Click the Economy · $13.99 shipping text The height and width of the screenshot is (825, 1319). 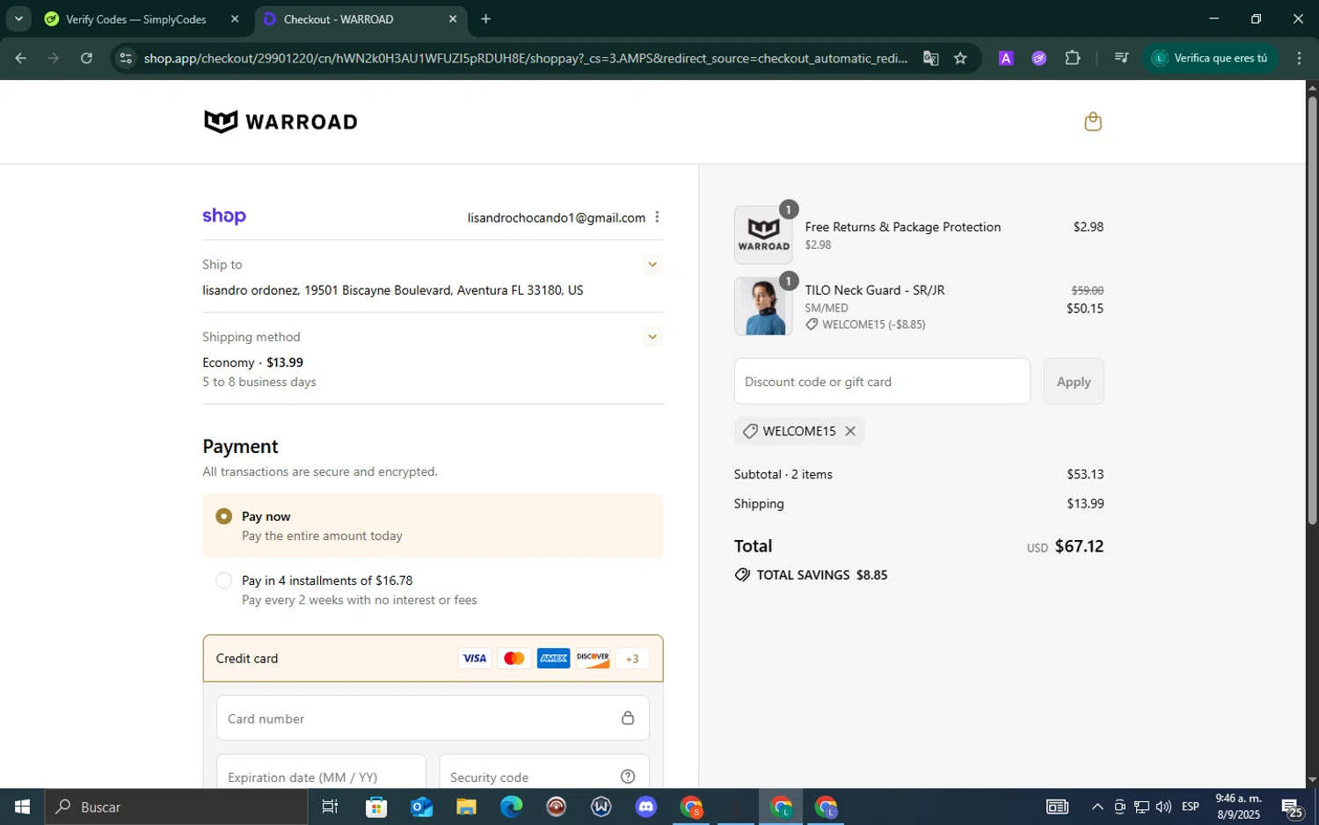point(252,362)
